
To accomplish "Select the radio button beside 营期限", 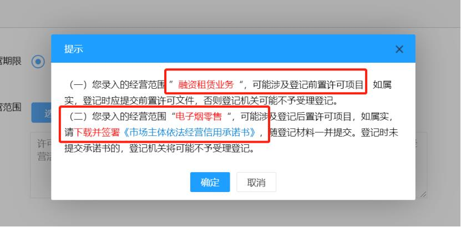I will point(38,62).
